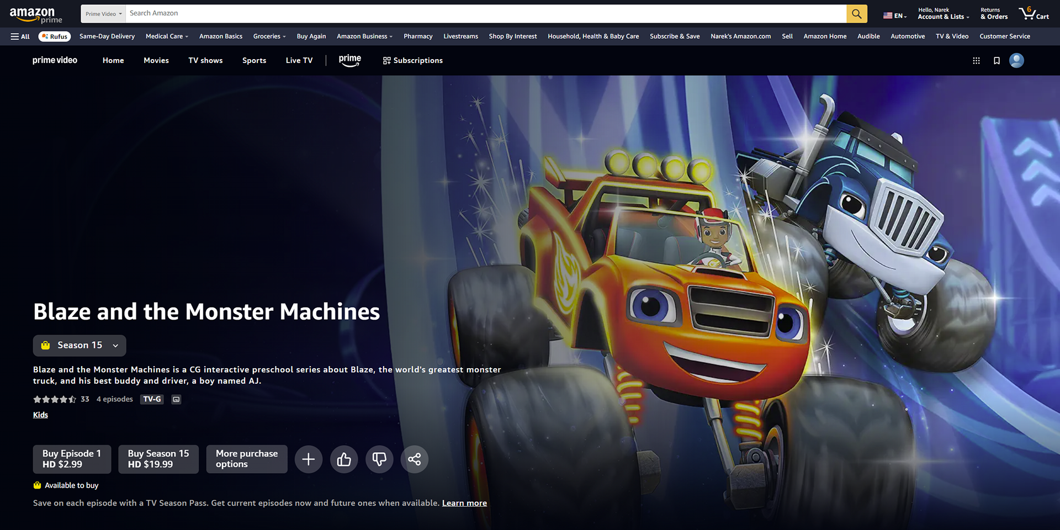Screen dimensions: 1060x530
Task: Open the Automotive link
Action: pyautogui.click(x=908, y=36)
